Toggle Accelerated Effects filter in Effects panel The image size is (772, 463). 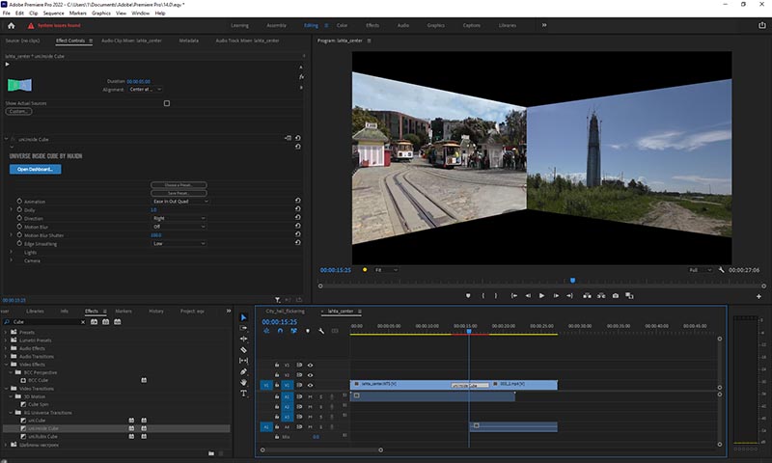click(94, 322)
